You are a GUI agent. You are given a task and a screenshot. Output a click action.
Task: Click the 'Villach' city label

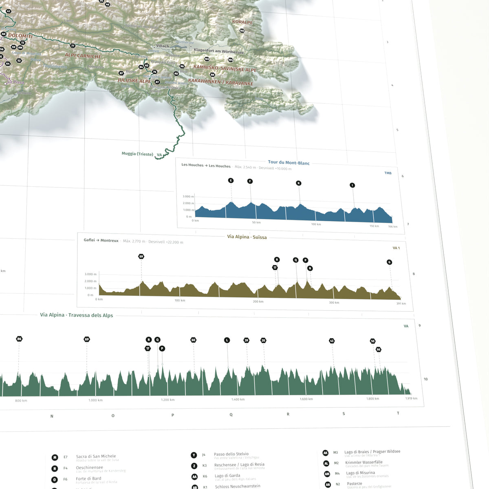tap(163, 46)
